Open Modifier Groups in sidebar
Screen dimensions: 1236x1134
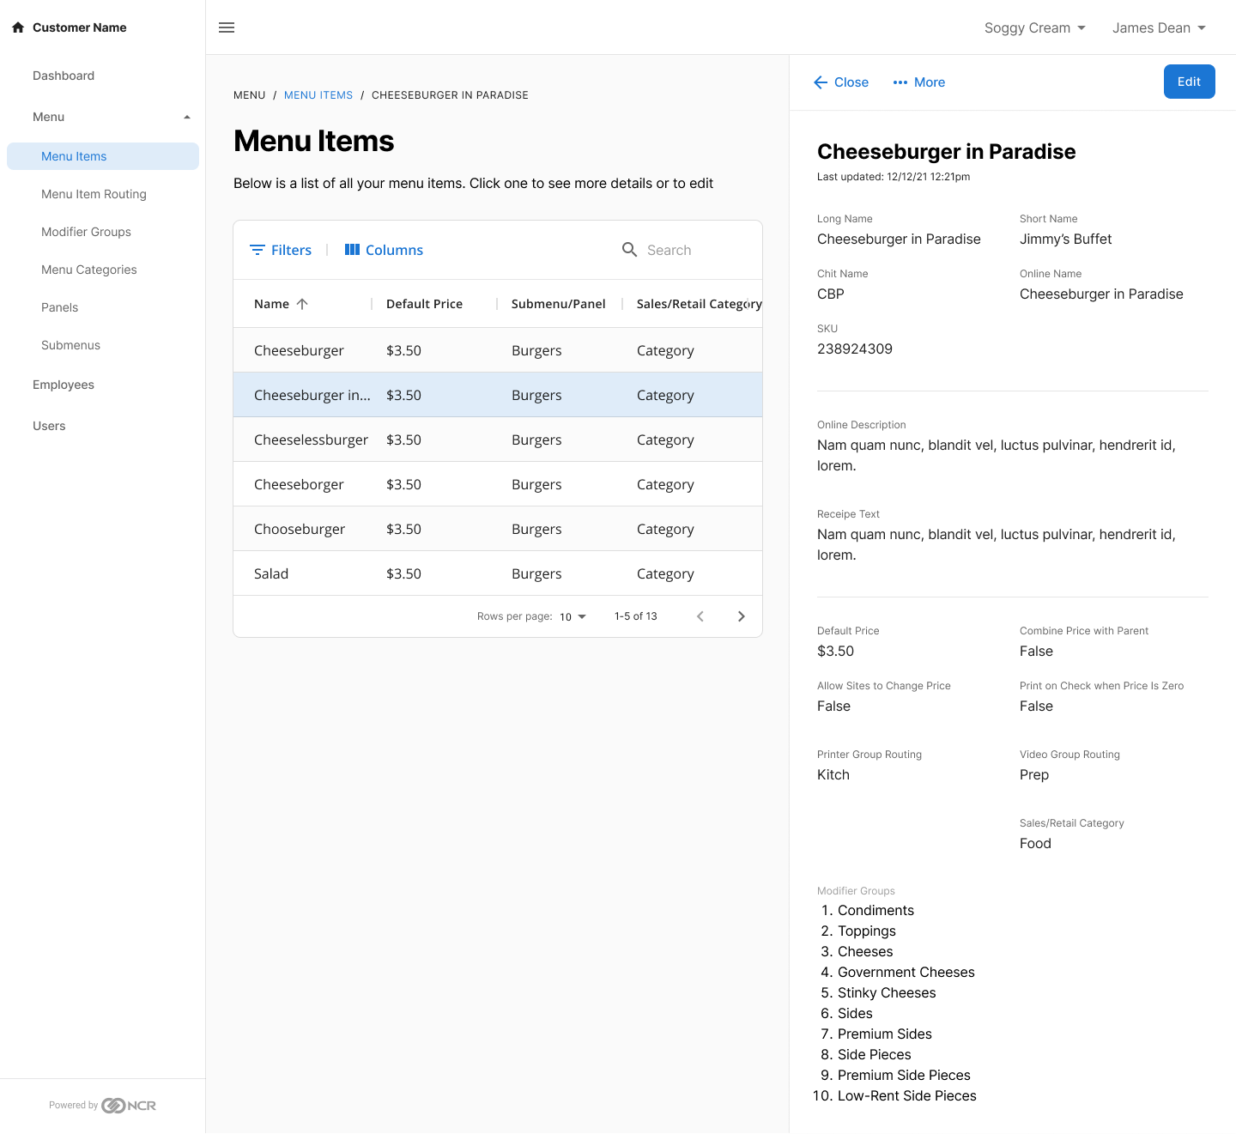coord(86,232)
